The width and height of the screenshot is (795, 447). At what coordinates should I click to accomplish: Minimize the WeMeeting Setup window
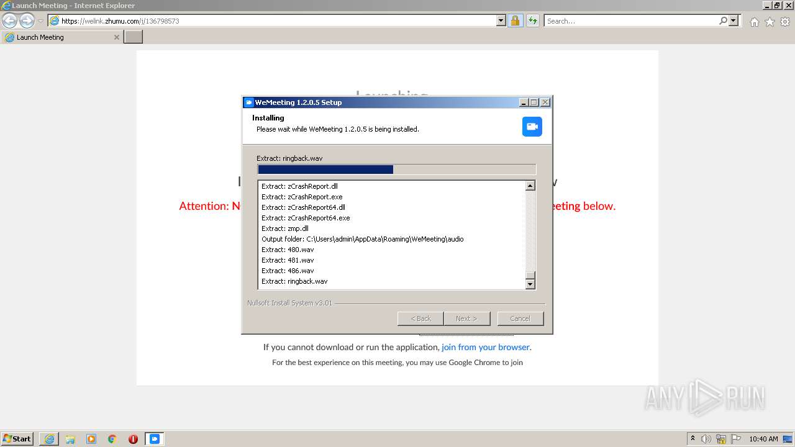(x=524, y=102)
